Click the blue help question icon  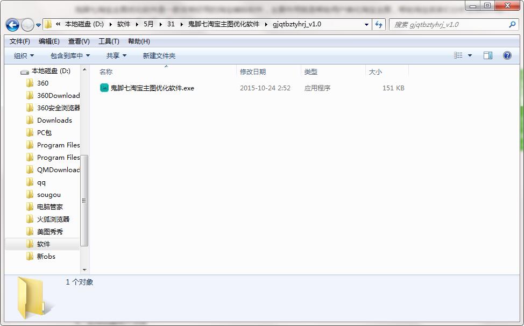point(507,55)
